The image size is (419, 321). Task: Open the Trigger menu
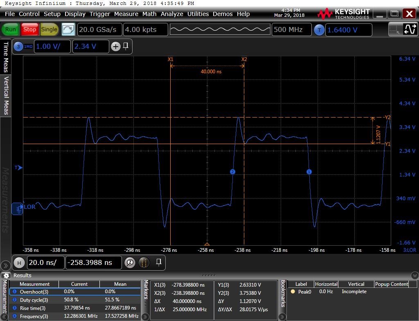pyautogui.click(x=100, y=14)
